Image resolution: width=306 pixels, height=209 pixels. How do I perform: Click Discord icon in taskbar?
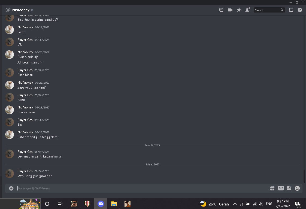click(x=101, y=204)
